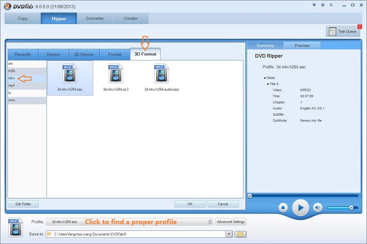The width and height of the screenshot is (367, 244).
Task: Confirm with the OK button
Action: tap(190, 204)
